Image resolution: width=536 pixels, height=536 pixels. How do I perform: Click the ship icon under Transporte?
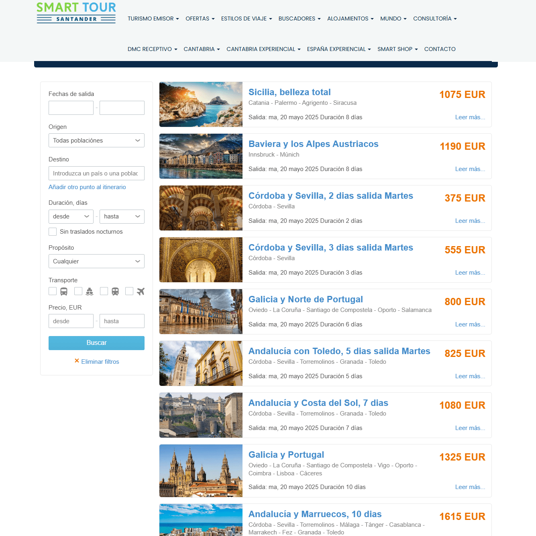tap(90, 291)
